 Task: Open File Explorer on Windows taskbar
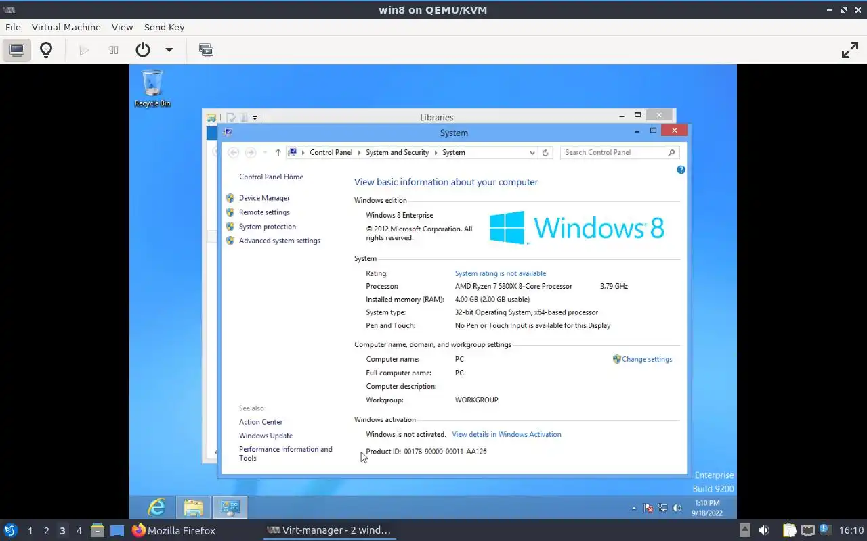click(194, 507)
